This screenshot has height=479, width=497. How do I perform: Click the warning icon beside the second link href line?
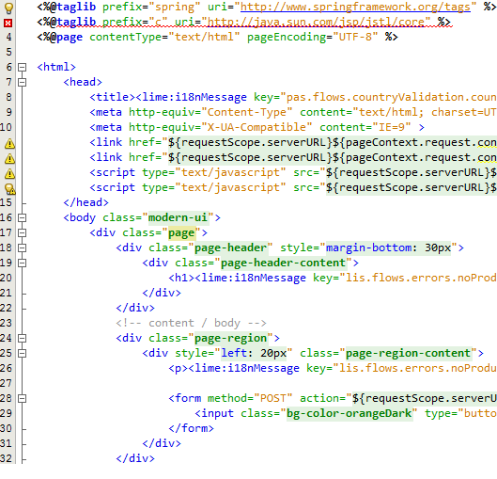click(x=9, y=158)
